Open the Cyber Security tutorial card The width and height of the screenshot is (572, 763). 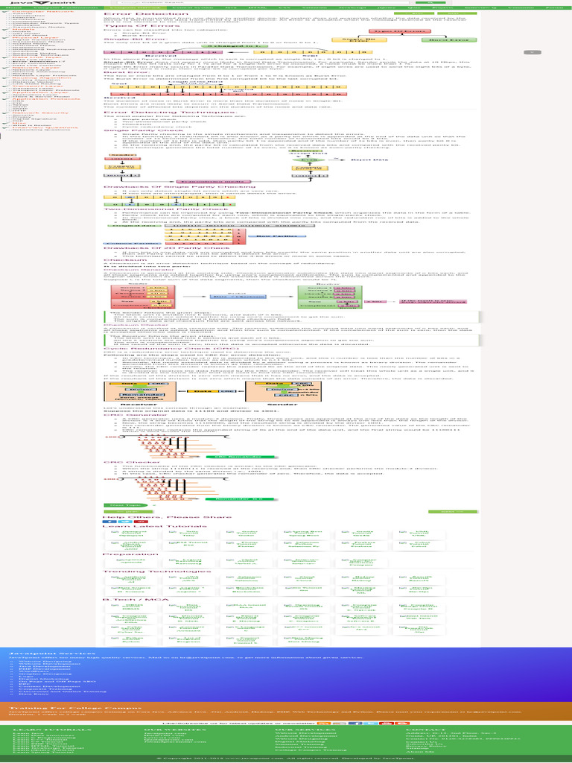click(x=130, y=630)
